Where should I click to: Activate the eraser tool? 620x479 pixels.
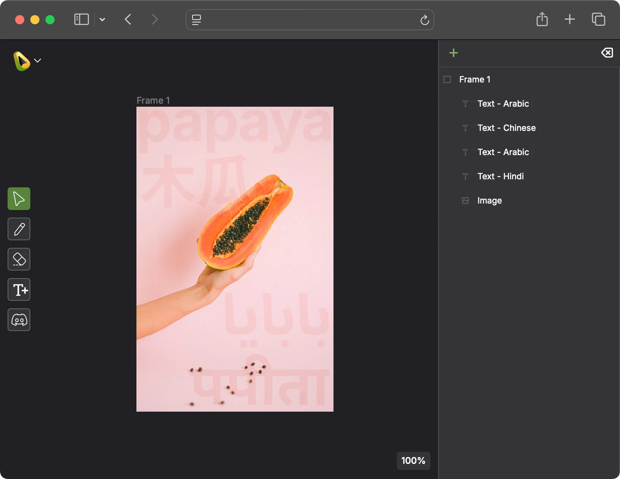[x=19, y=259]
